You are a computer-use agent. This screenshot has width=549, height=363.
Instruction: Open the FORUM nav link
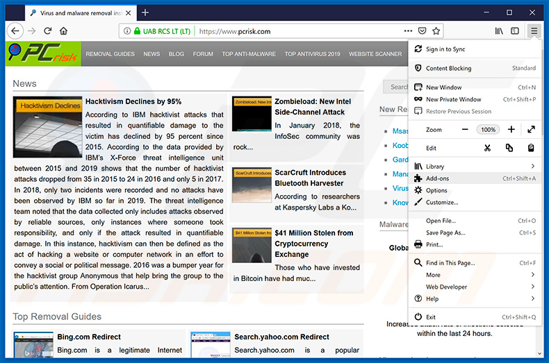pyautogui.click(x=203, y=54)
